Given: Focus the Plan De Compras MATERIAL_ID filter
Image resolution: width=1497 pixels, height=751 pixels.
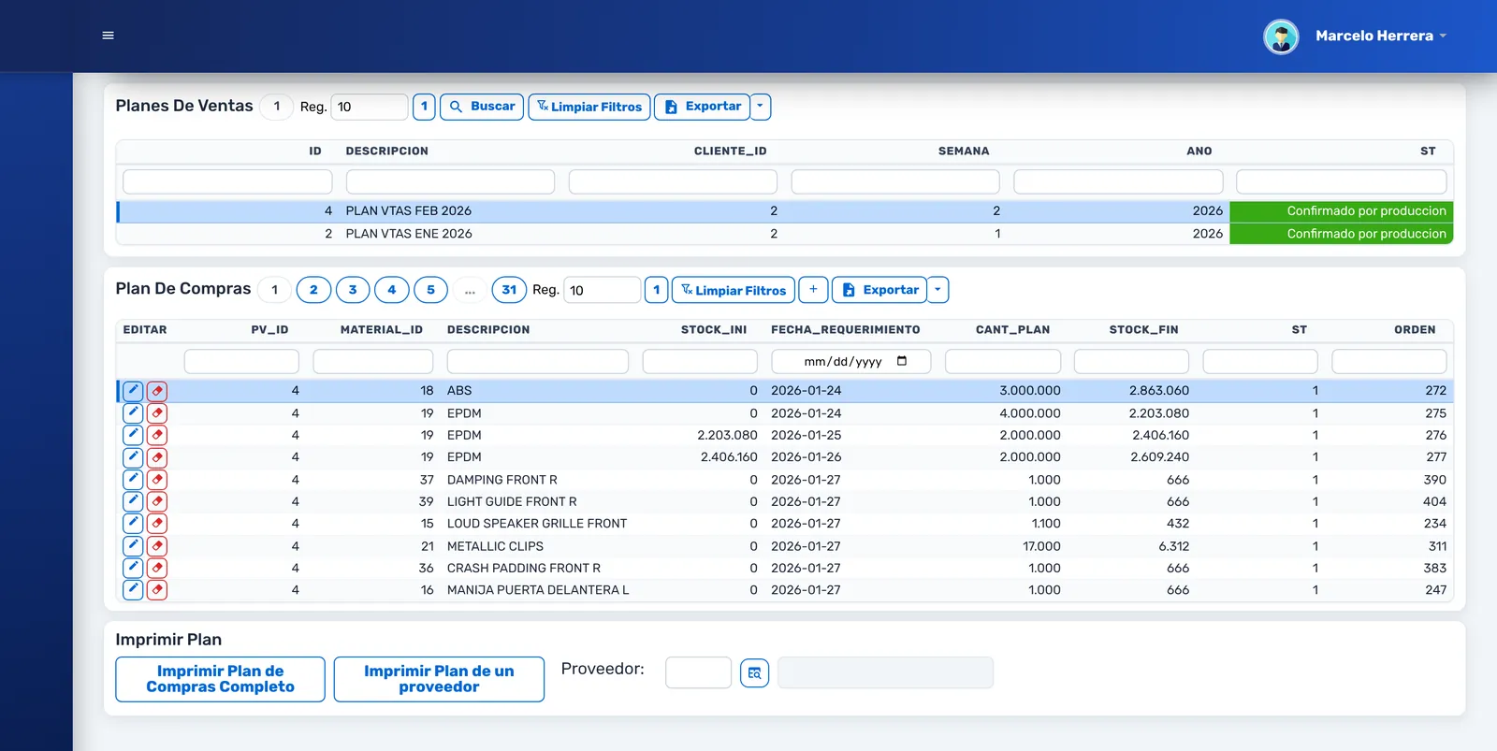Looking at the screenshot, I should [372, 361].
